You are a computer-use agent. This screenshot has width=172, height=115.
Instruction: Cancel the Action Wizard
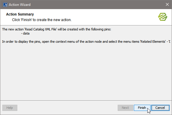[160, 108]
